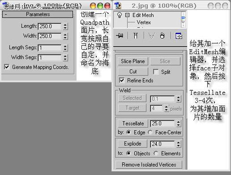Select Tessellate by Face-Center radio button
The image size is (231, 175).
(x=150, y=132)
